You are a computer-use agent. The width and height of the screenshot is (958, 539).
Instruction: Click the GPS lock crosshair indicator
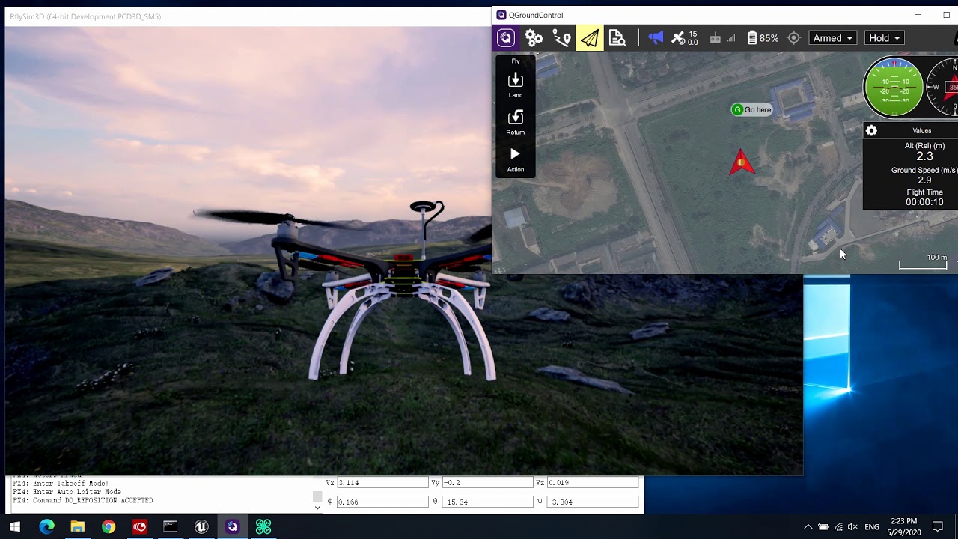(794, 38)
